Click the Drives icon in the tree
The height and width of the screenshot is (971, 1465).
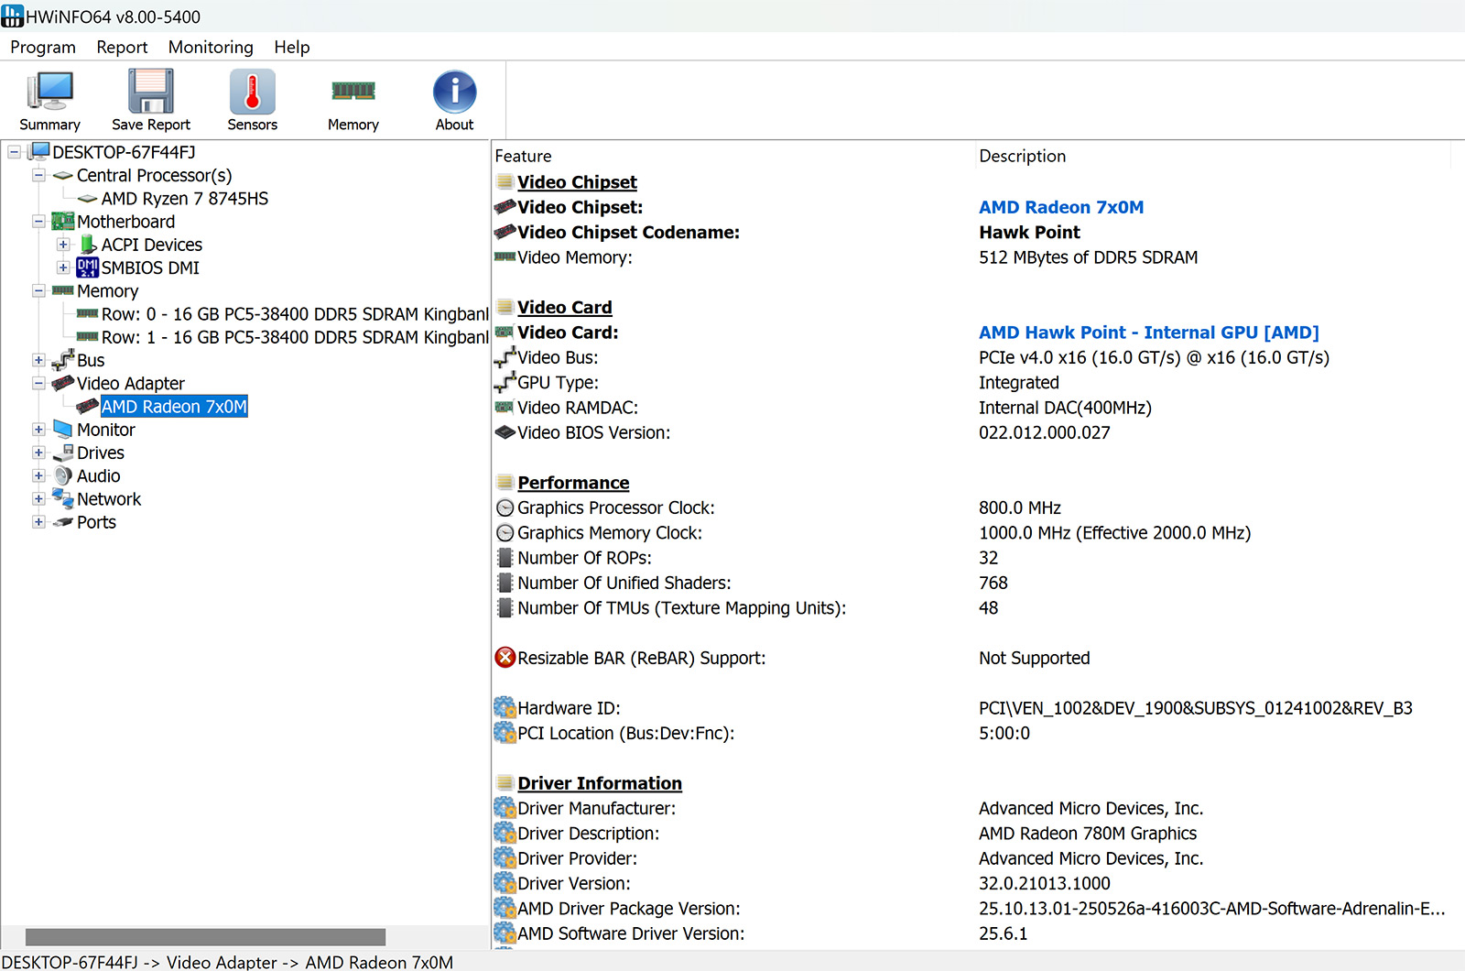tap(63, 453)
